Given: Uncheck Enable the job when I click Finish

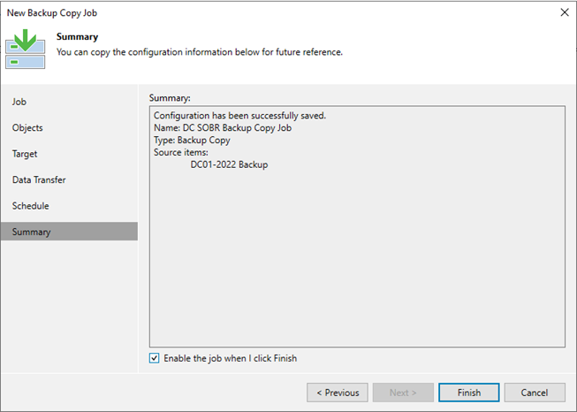Looking at the screenshot, I should [155, 358].
